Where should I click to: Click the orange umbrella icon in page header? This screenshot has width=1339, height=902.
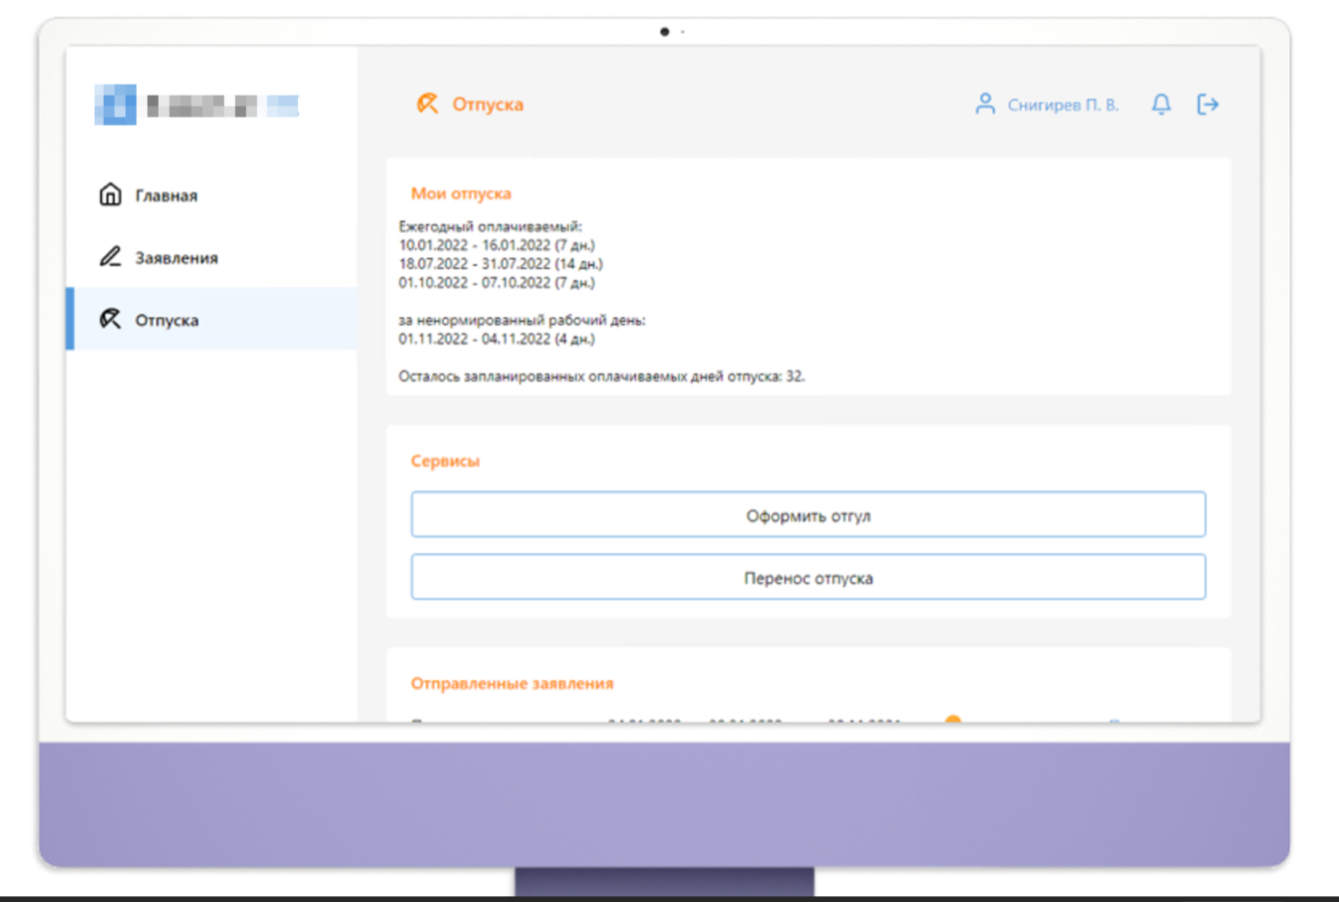click(428, 104)
